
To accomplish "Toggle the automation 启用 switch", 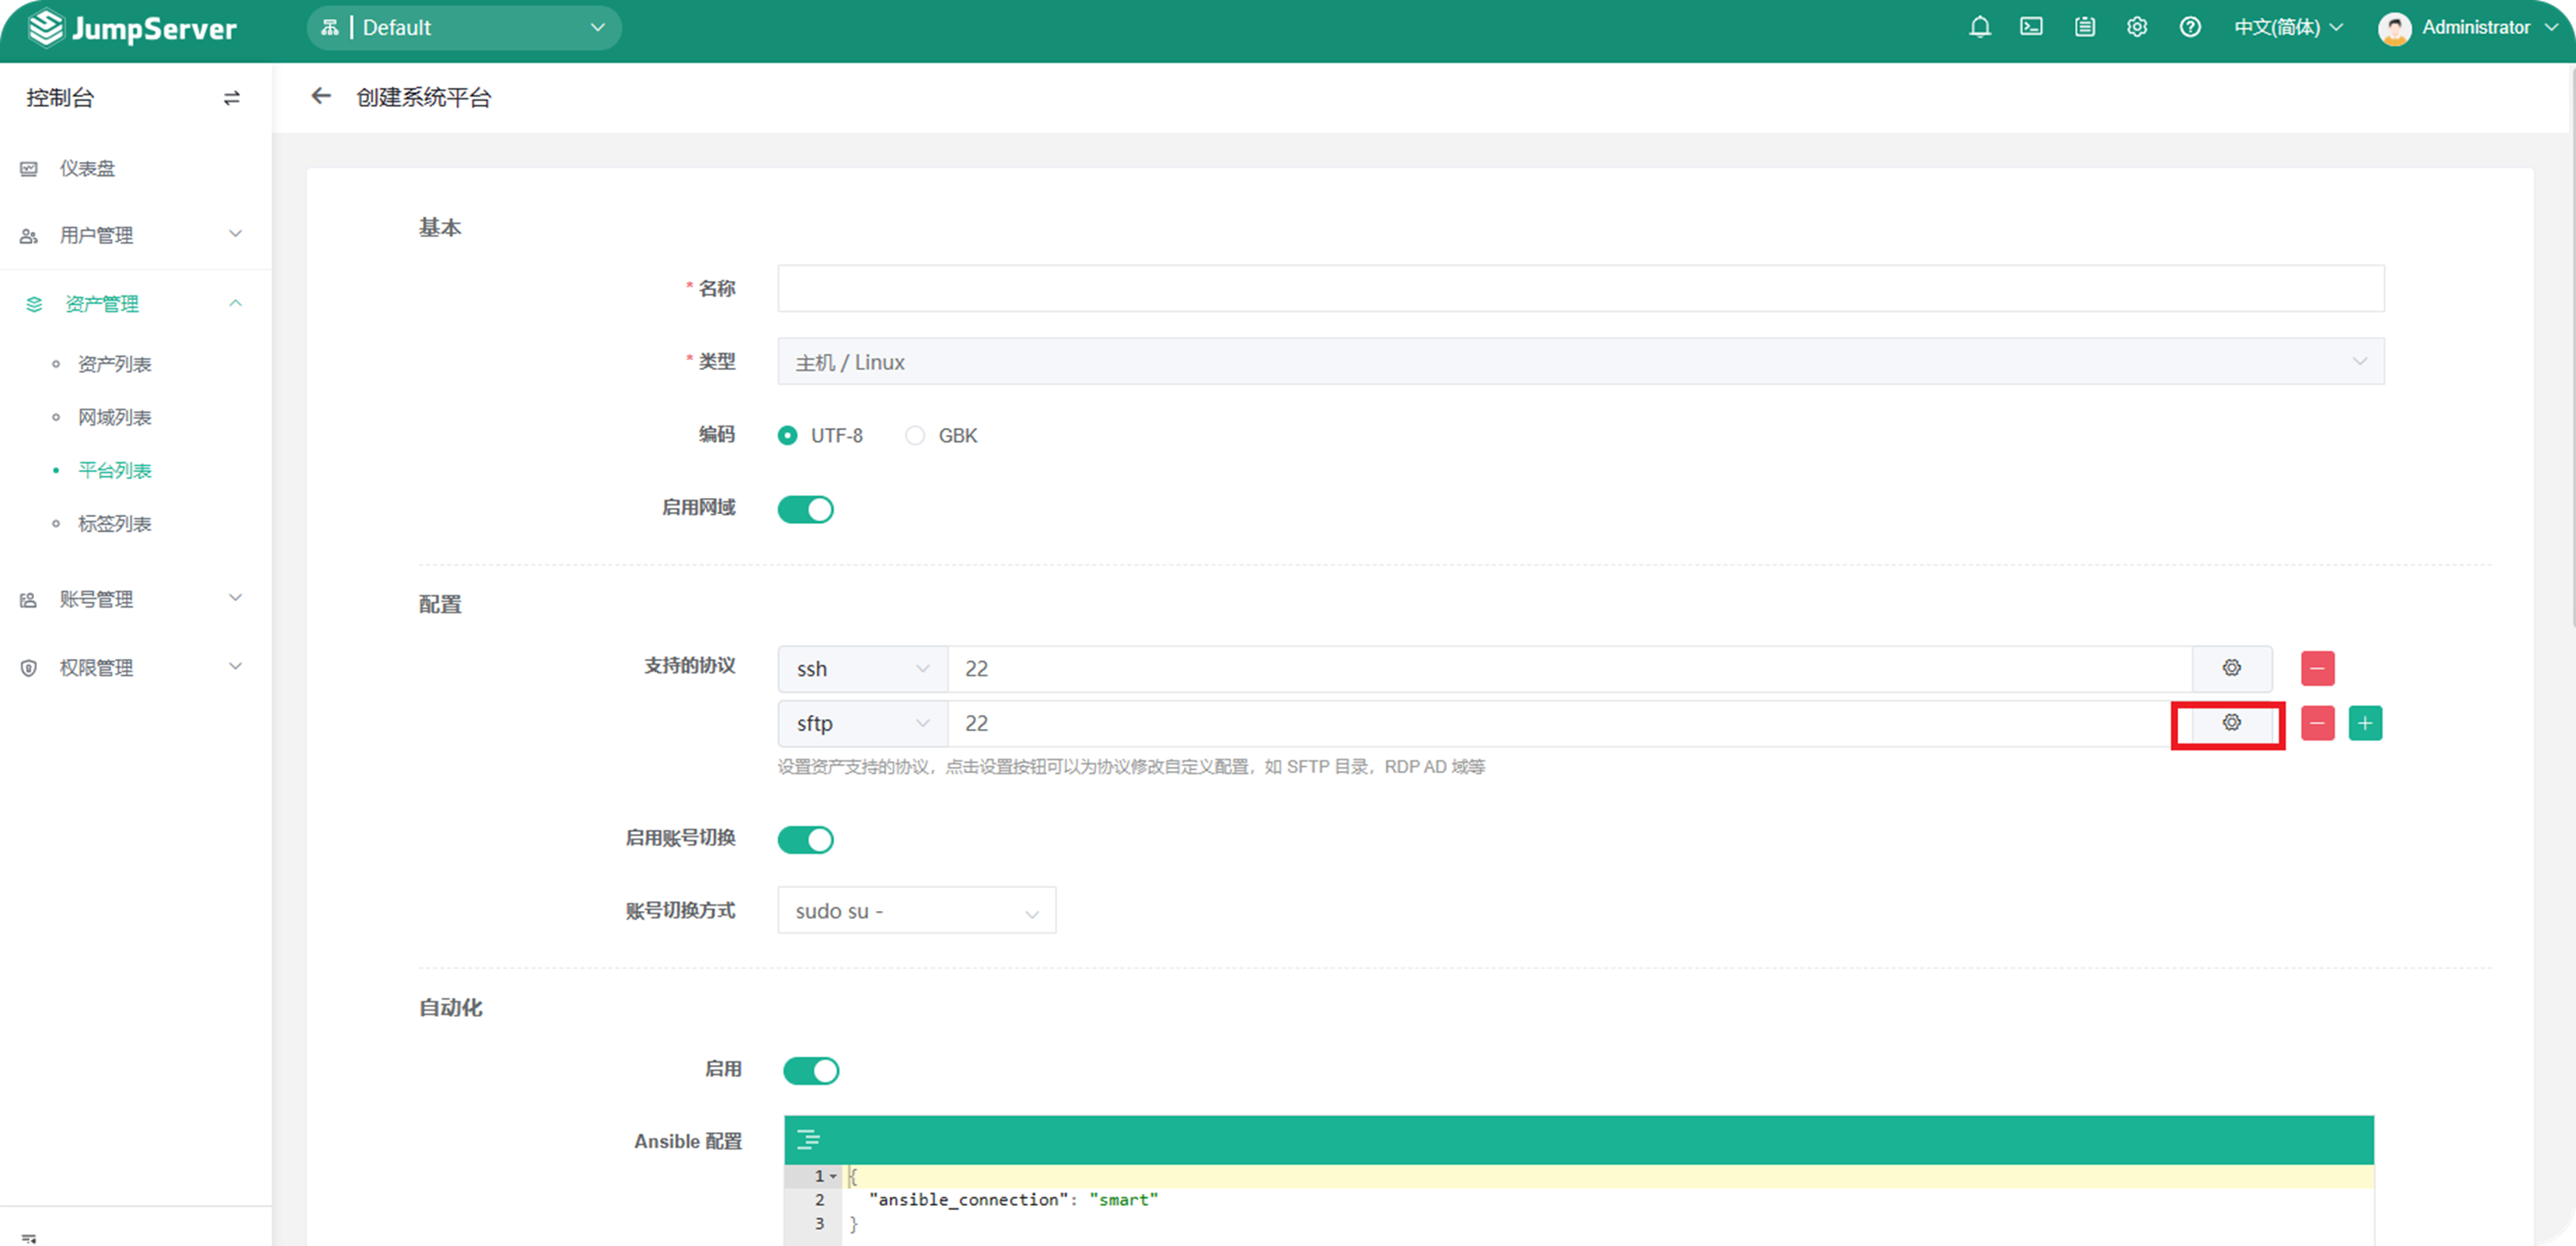I will (811, 1070).
